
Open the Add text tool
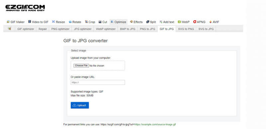pos(167,22)
